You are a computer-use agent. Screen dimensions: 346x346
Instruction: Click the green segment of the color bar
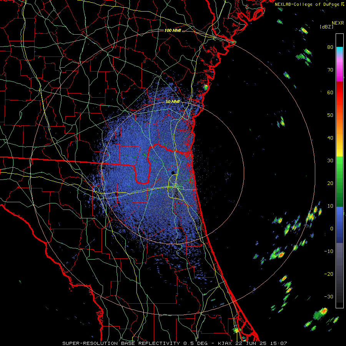(x=339, y=181)
